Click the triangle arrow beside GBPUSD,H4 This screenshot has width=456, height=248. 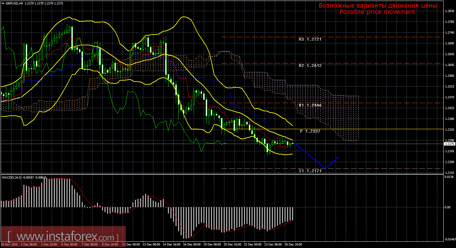tap(3, 3)
